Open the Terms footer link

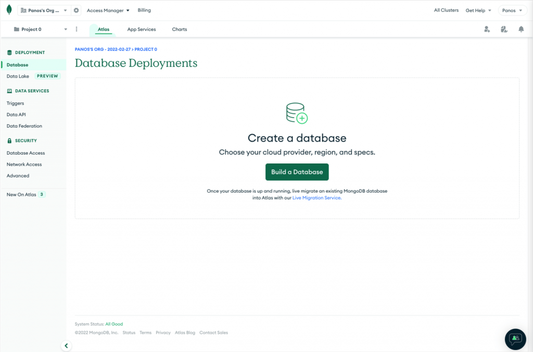(146, 333)
